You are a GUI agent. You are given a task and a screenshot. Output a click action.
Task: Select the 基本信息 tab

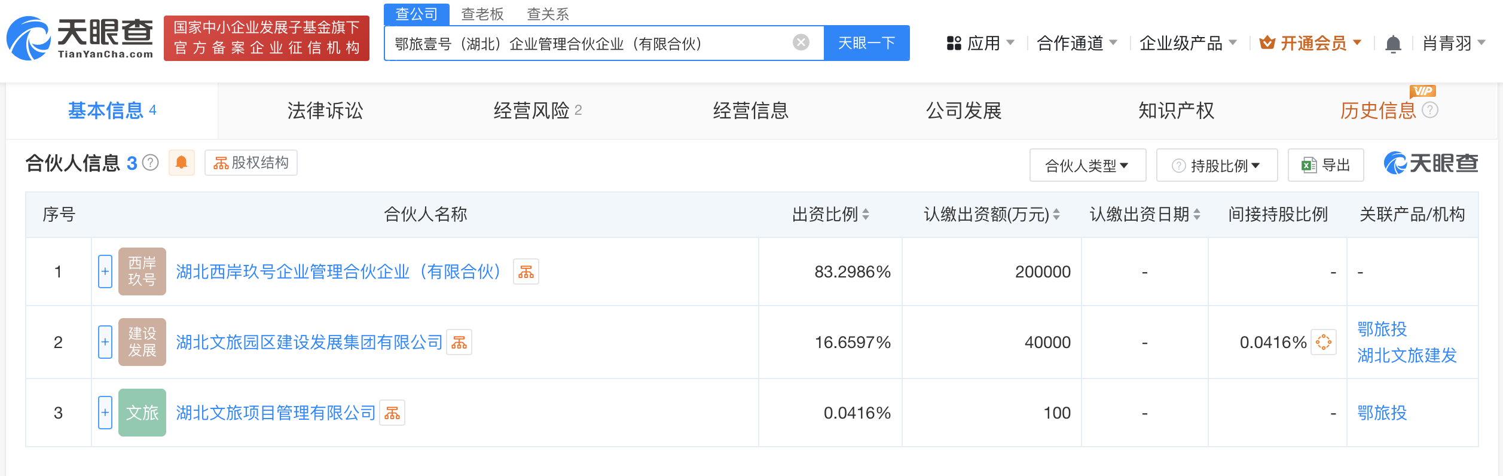112,111
